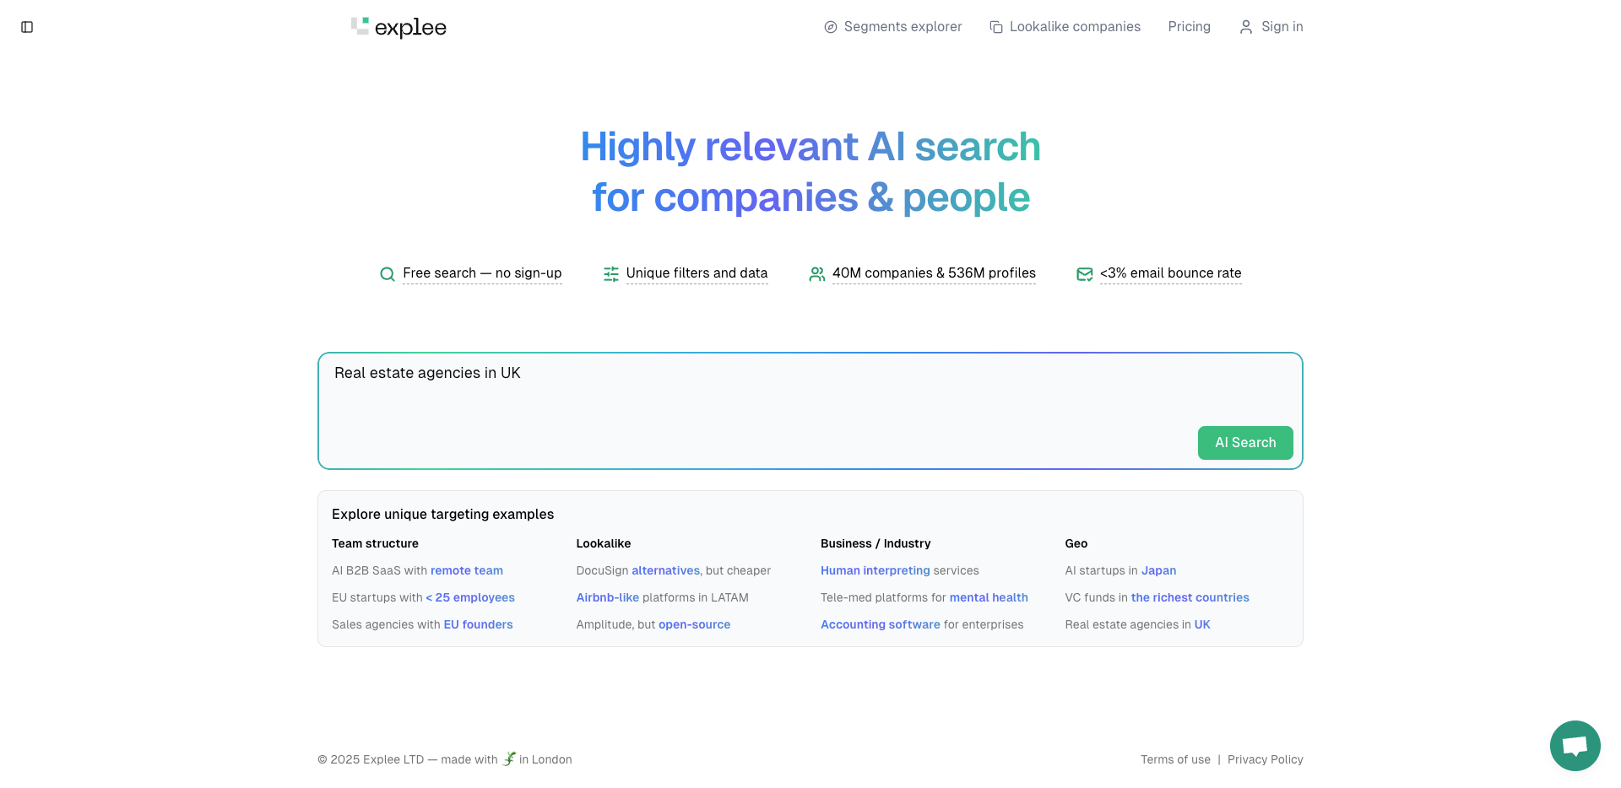Image resolution: width=1621 pixels, height=788 pixels.
Task: Click the filters icon beside Unique filters
Action: coord(611,274)
